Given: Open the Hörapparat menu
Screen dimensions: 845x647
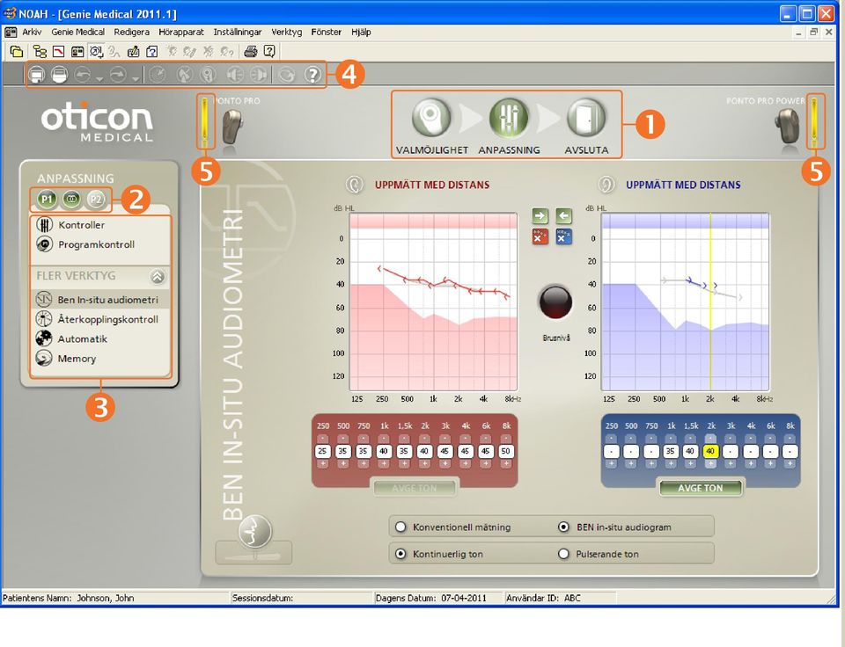Looking at the screenshot, I should tap(181, 33).
